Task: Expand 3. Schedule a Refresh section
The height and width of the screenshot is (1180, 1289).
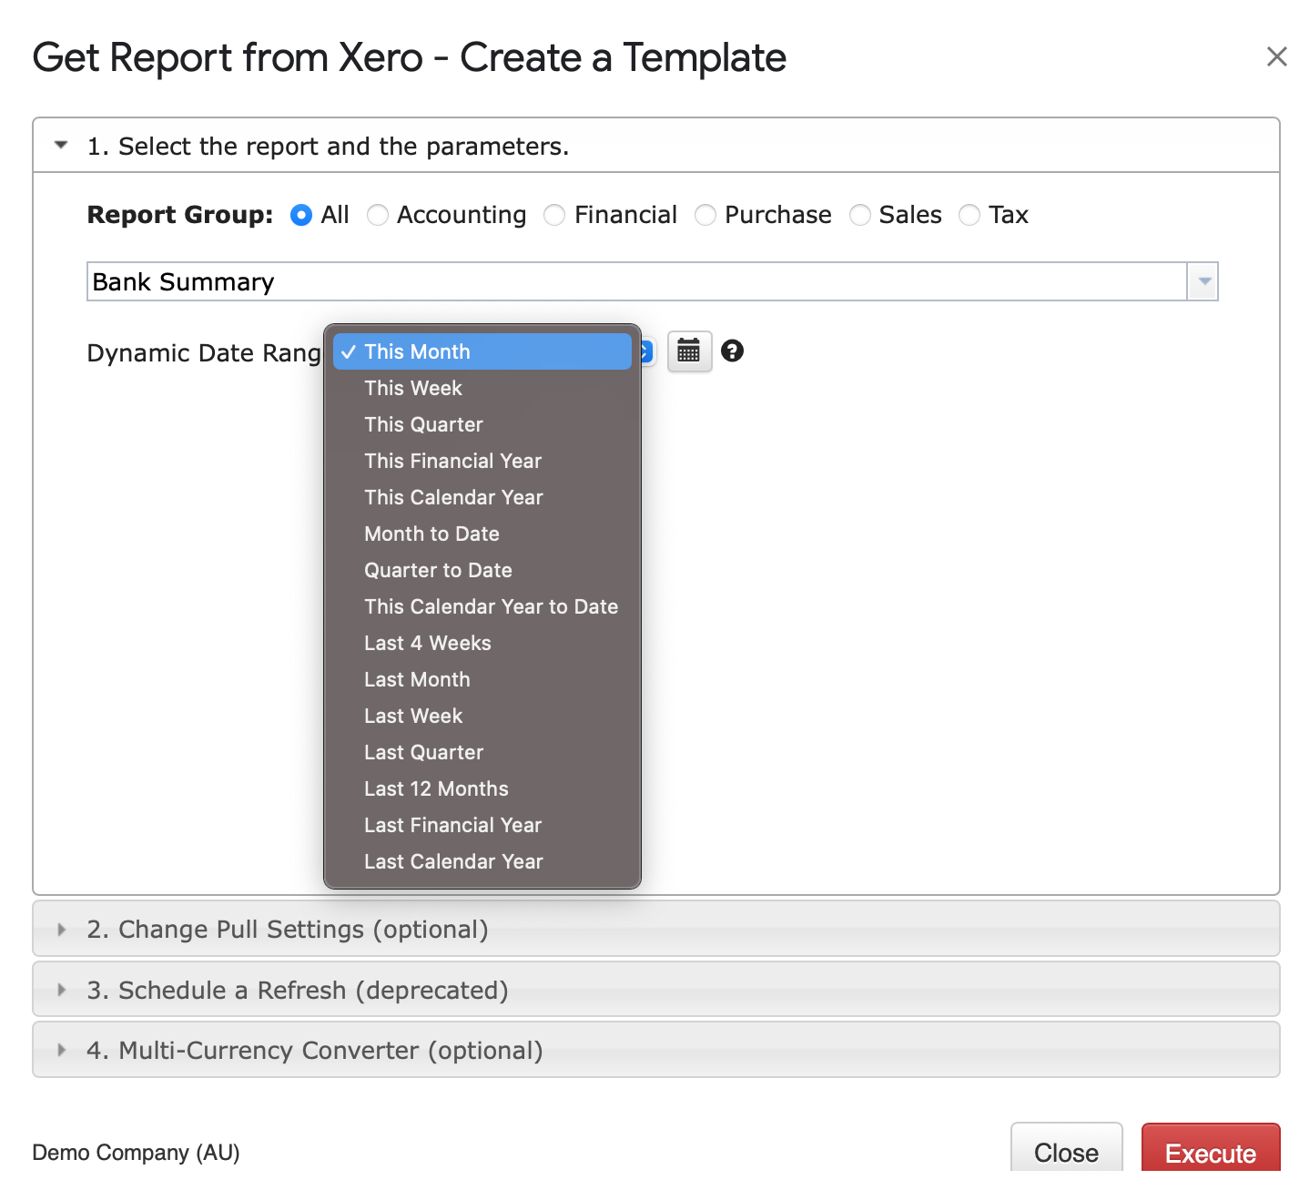Action: 656,990
